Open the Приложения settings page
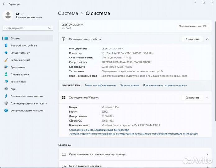216x168 pixels. (28, 67)
